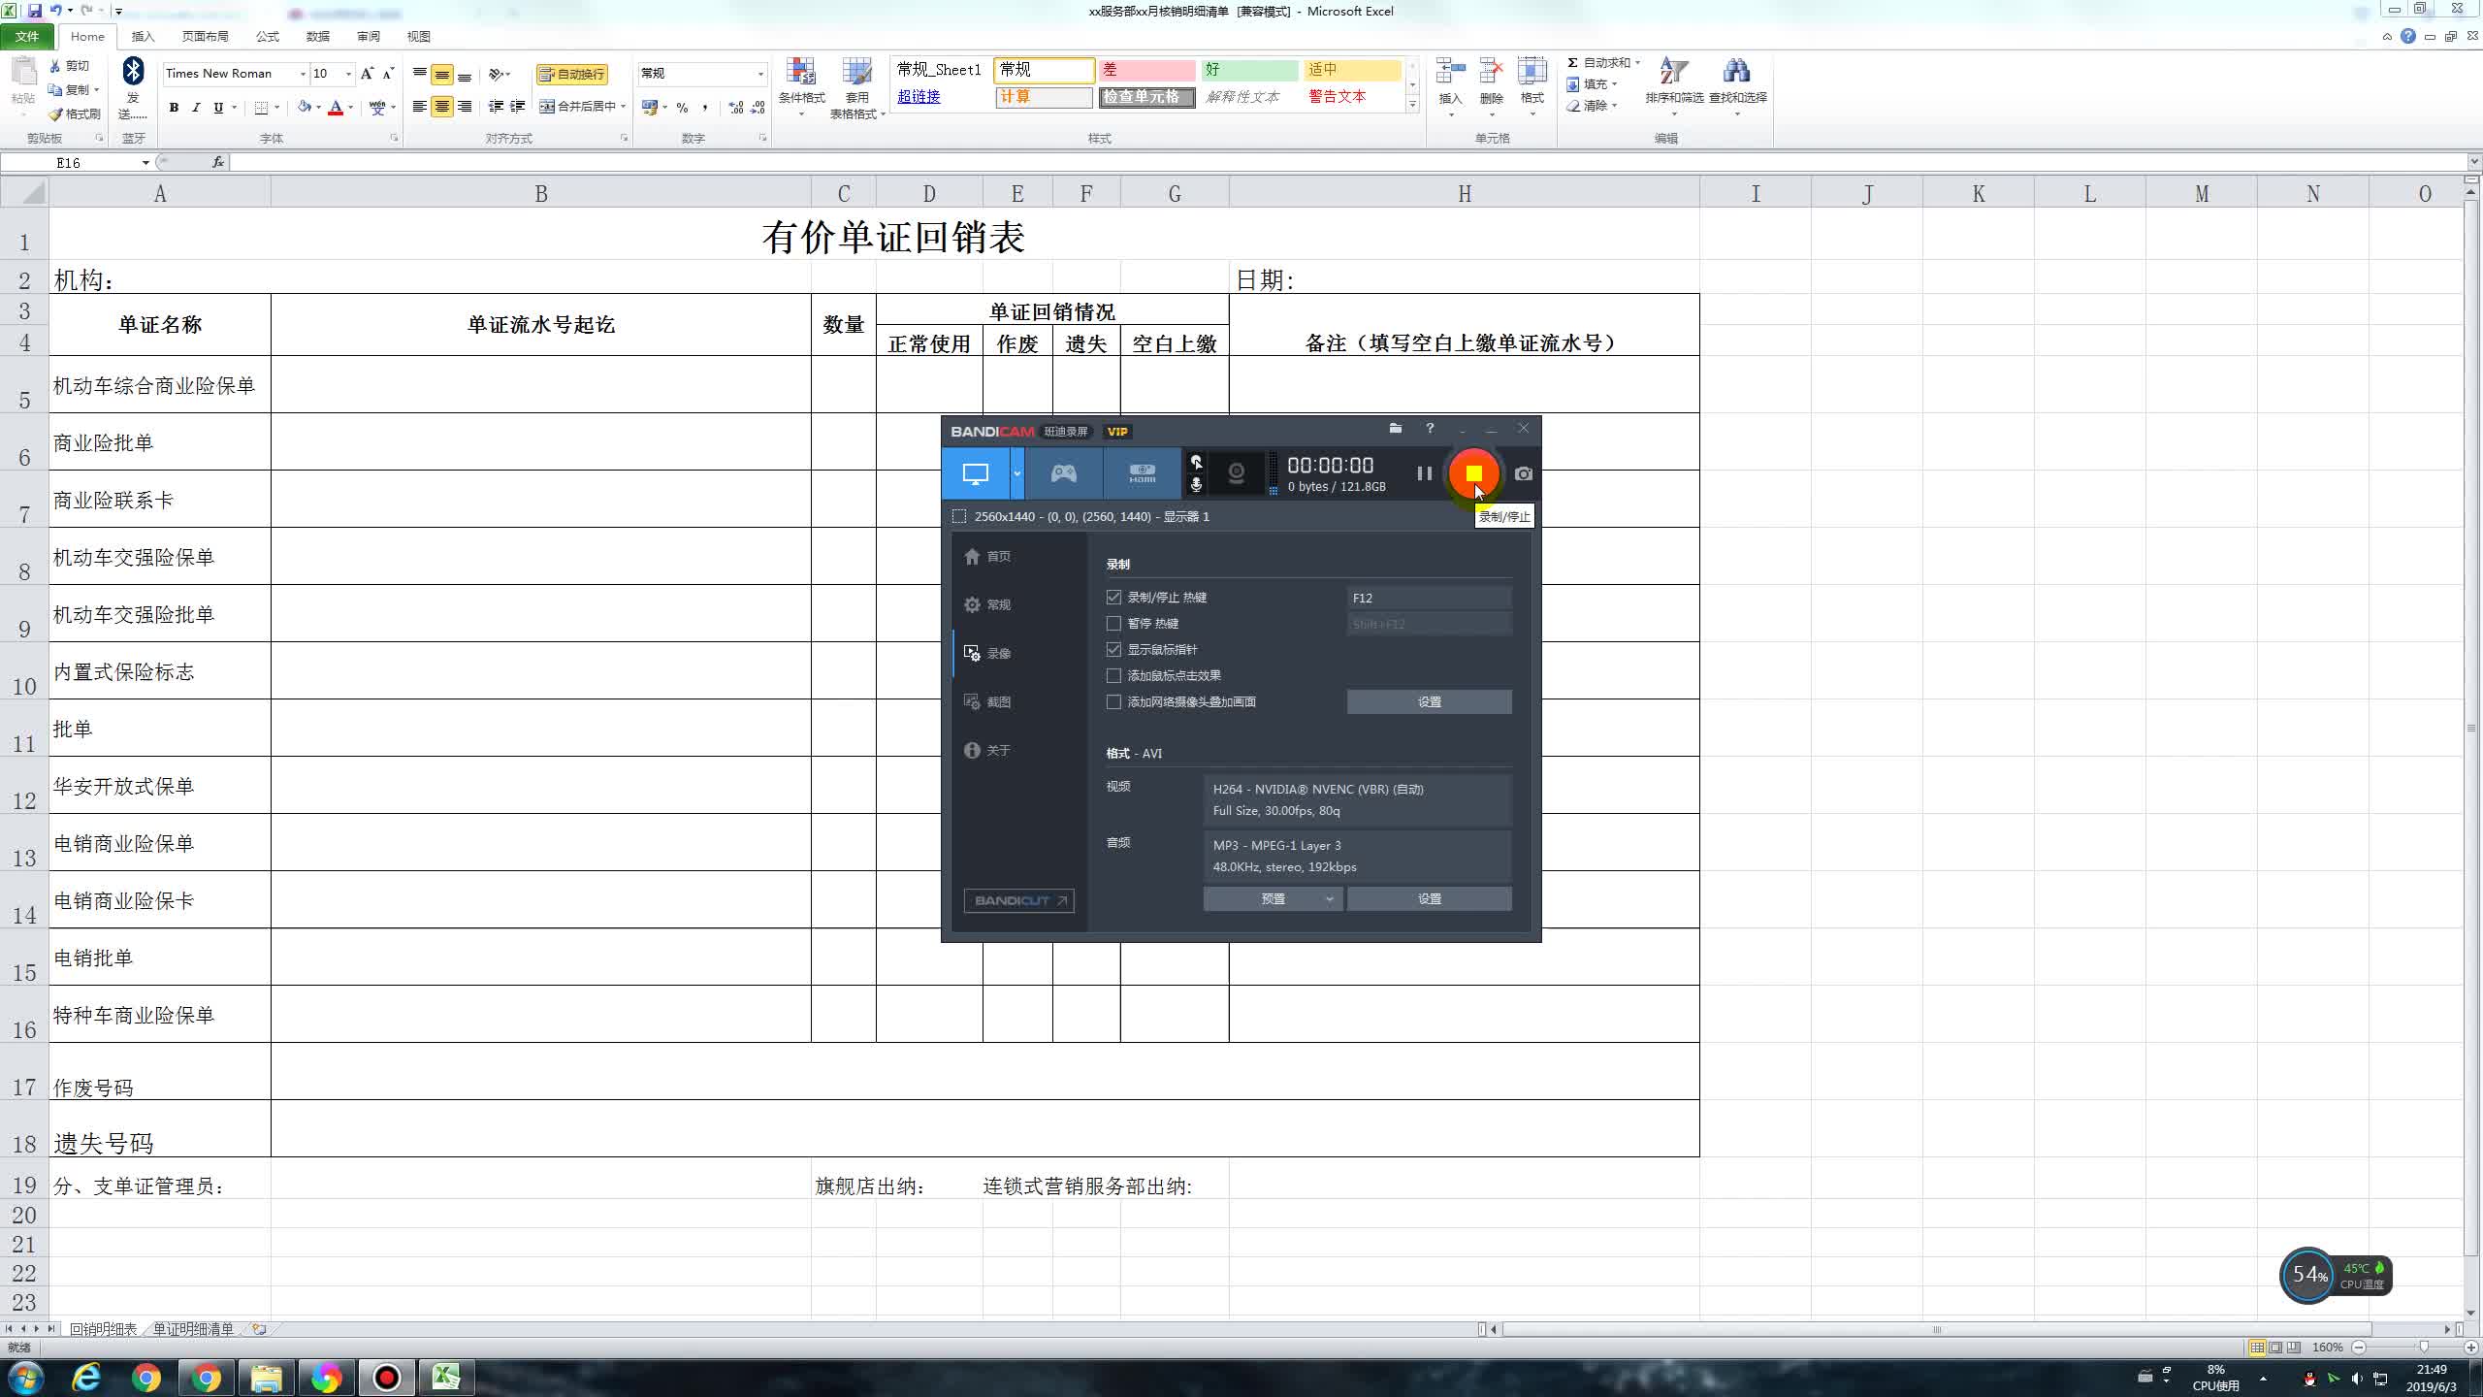This screenshot has height=1397, width=2483.
Task: Expand the font name dropdown
Action: coord(303,74)
